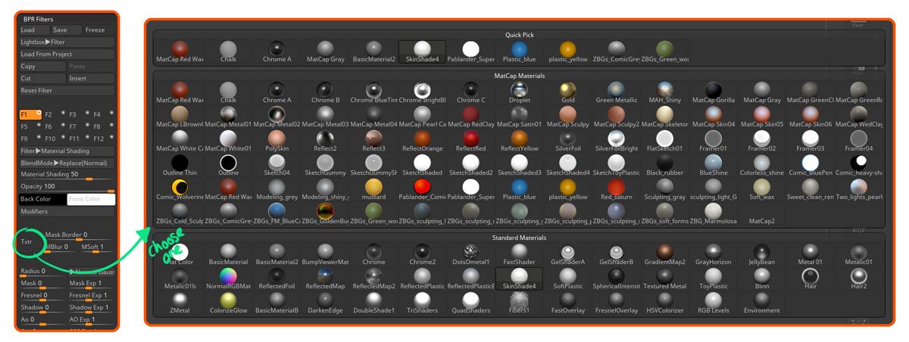
Task: Click the Insert filter button
Action: pyautogui.click(x=91, y=79)
